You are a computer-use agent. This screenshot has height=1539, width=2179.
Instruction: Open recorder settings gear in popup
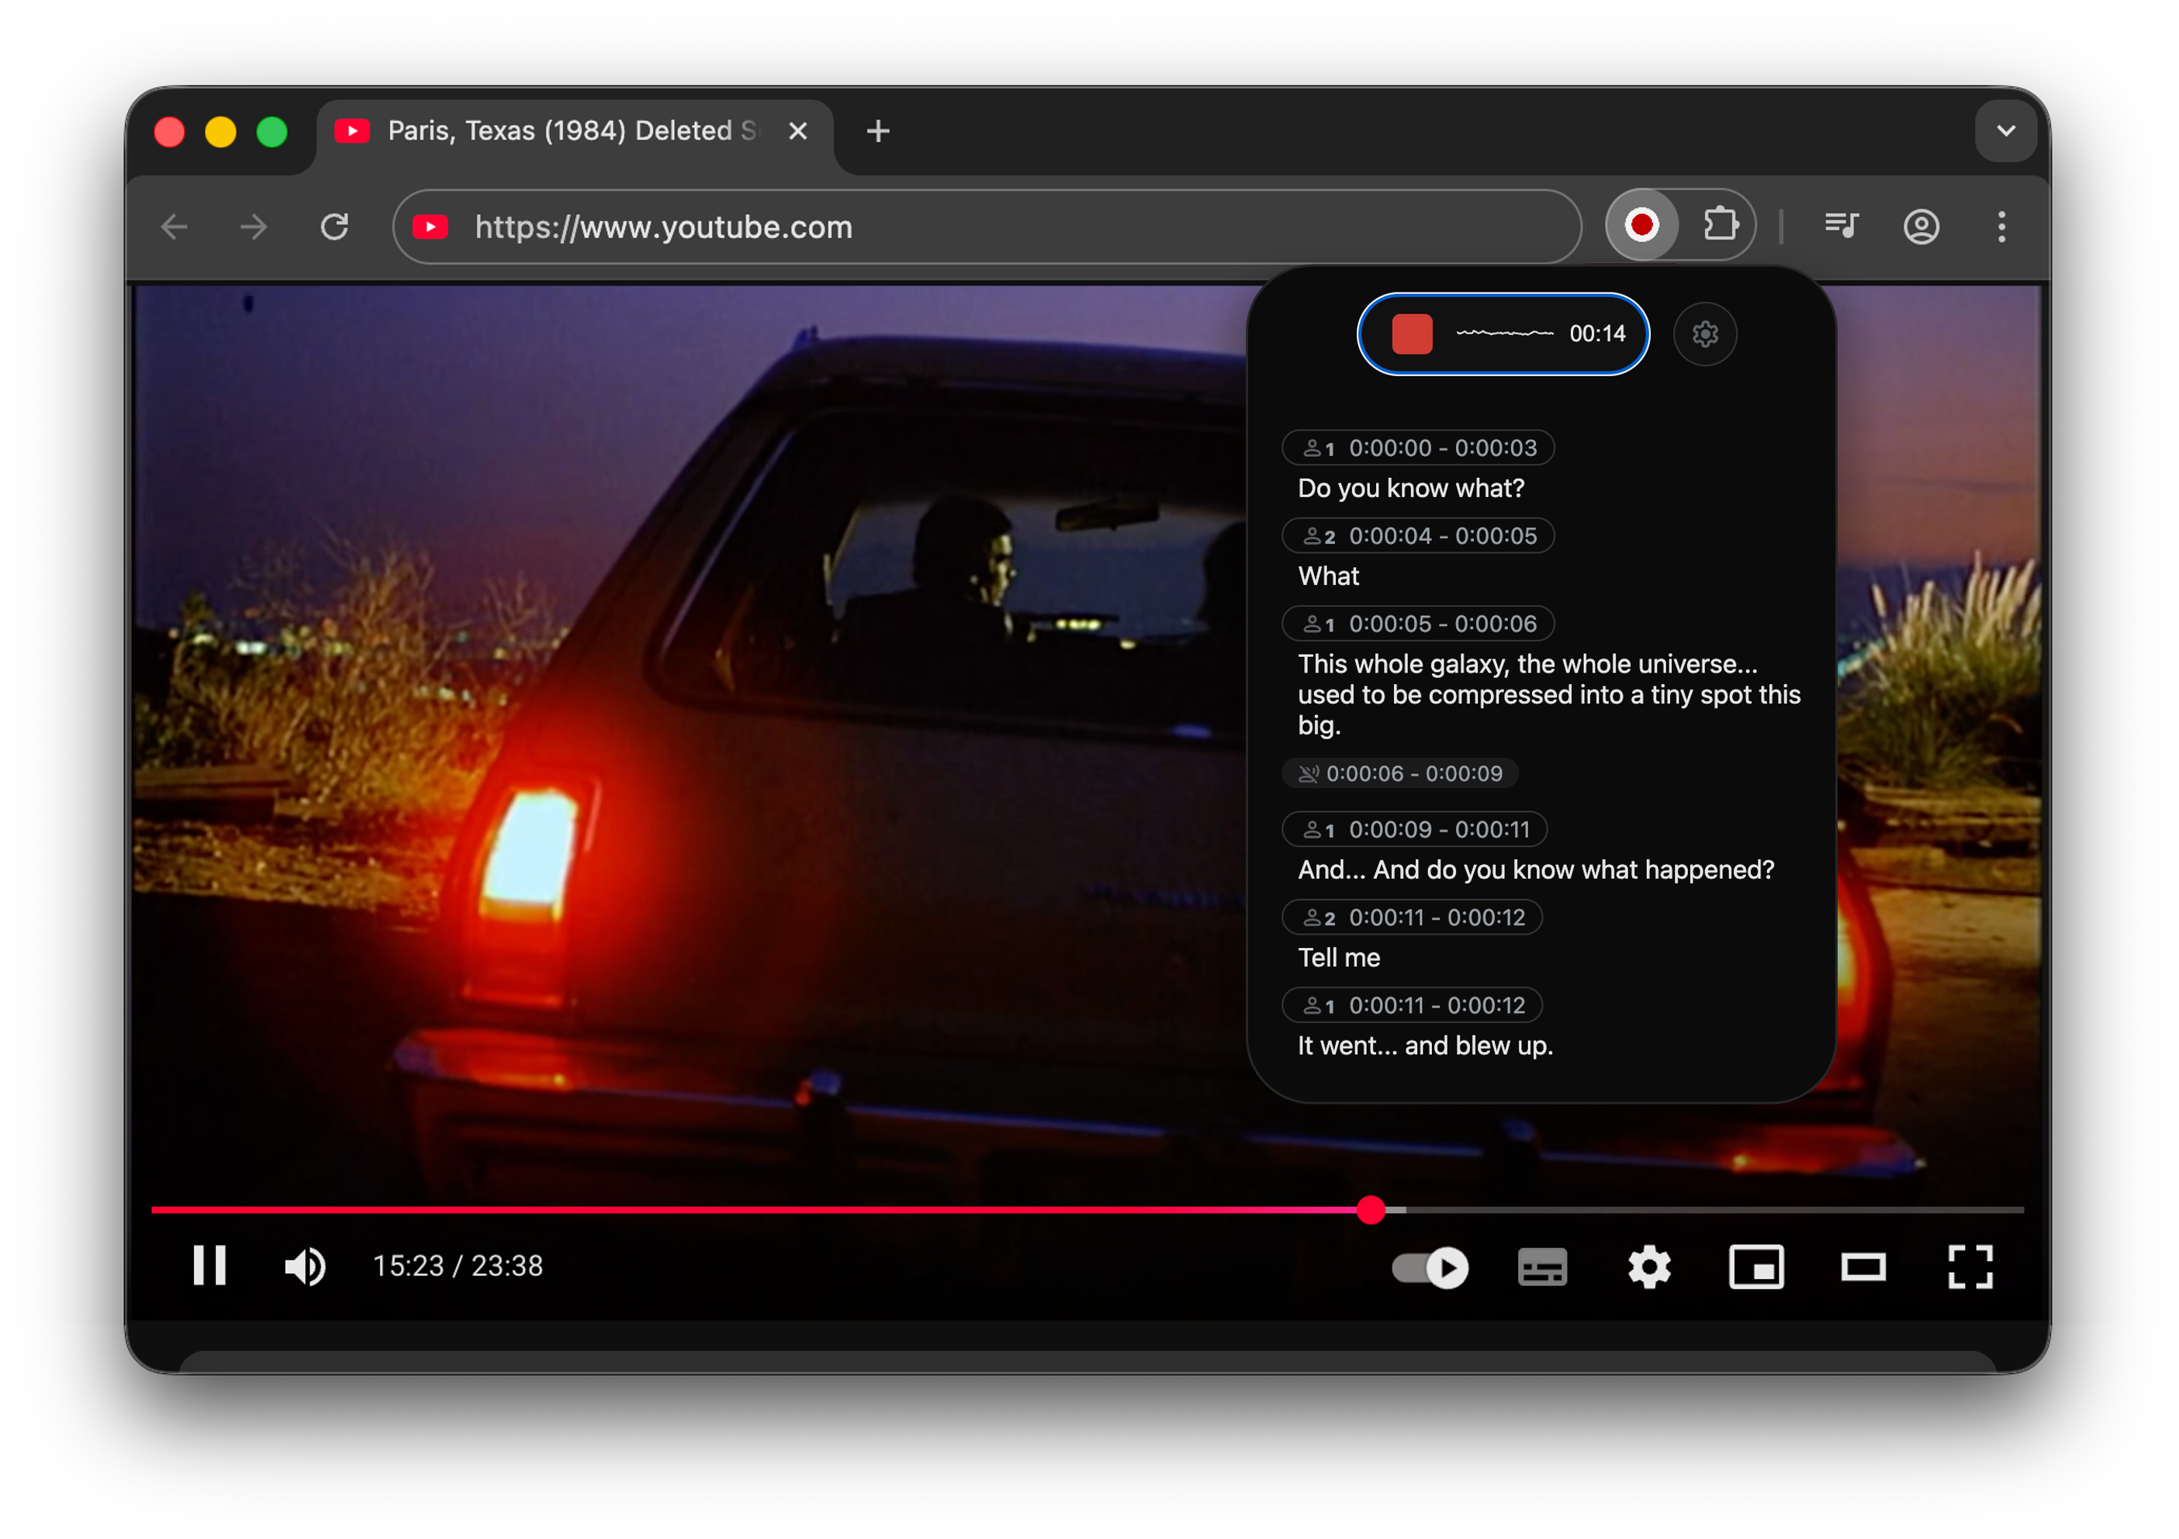coord(1704,334)
